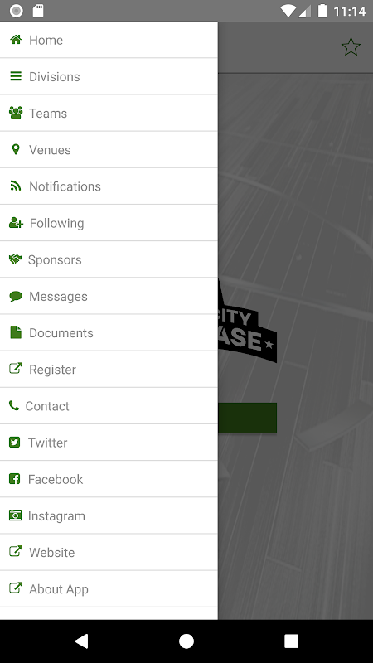Screen dimensions: 373x663
Task: Open the Facebook icon
Action: pyautogui.click(x=15, y=479)
